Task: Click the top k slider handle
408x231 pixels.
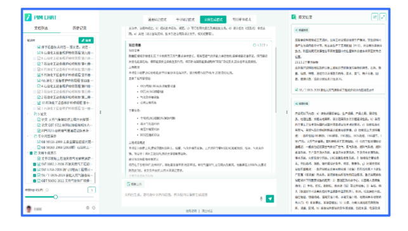Action: (x=55, y=197)
